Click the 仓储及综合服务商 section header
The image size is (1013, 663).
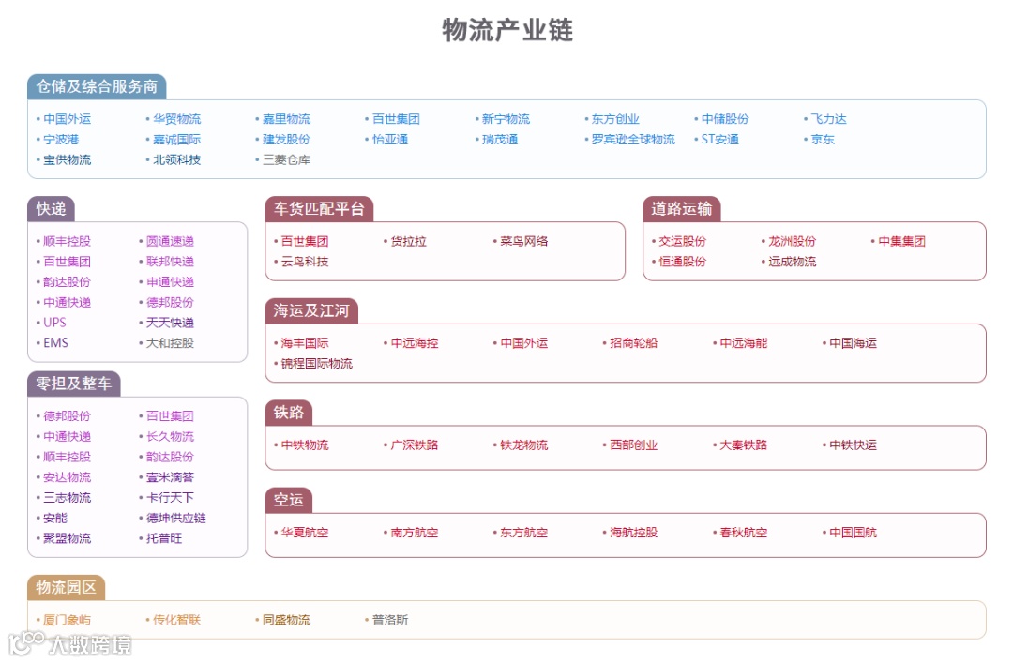click(x=98, y=84)
